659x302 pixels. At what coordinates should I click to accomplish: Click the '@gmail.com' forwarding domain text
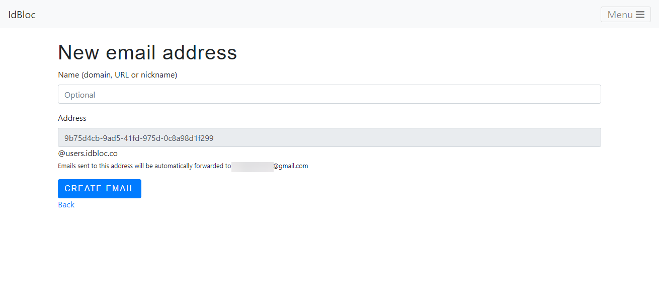click(291, 166)
